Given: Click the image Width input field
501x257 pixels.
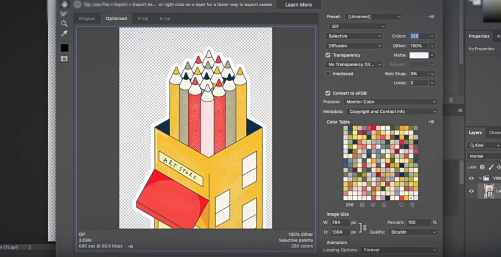Looking at the screenshot, I should (339, 222).
